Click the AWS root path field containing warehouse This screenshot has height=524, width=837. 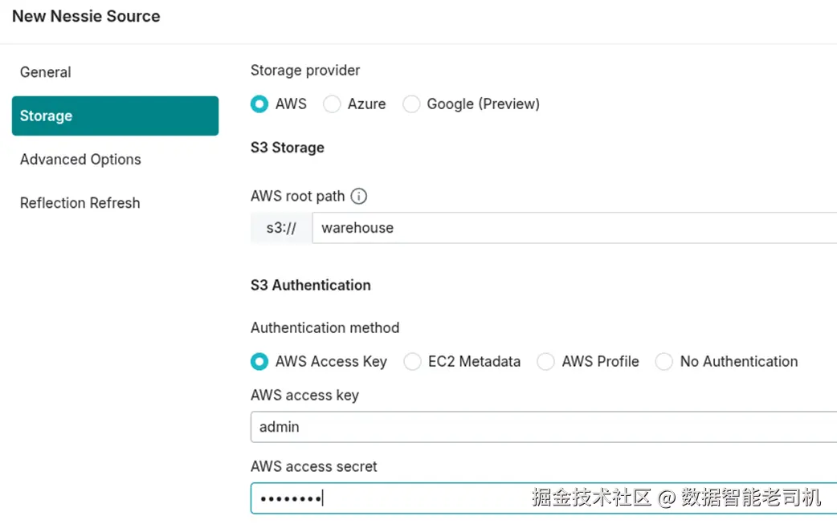coord(562,228)
